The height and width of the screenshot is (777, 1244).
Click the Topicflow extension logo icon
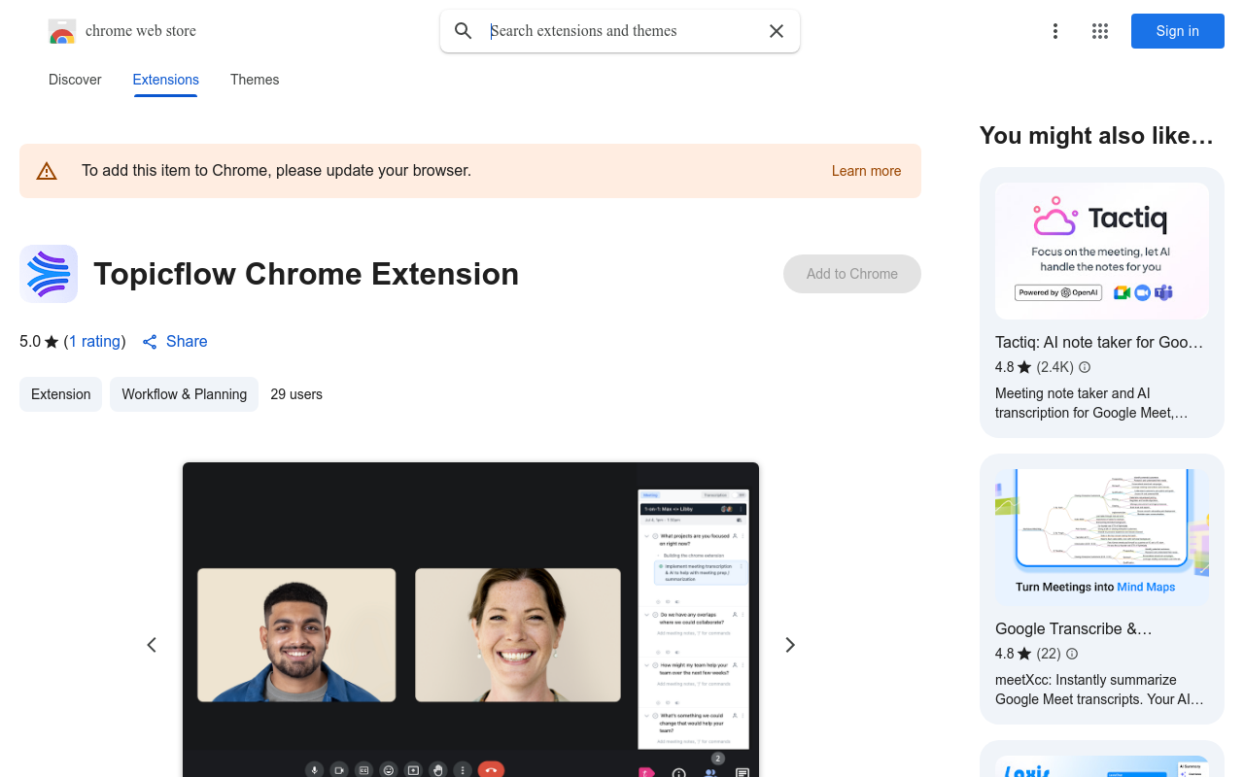49,274
